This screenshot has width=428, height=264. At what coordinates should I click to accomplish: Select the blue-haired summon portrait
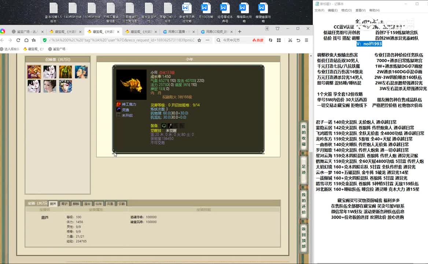[x=81, y=72]
